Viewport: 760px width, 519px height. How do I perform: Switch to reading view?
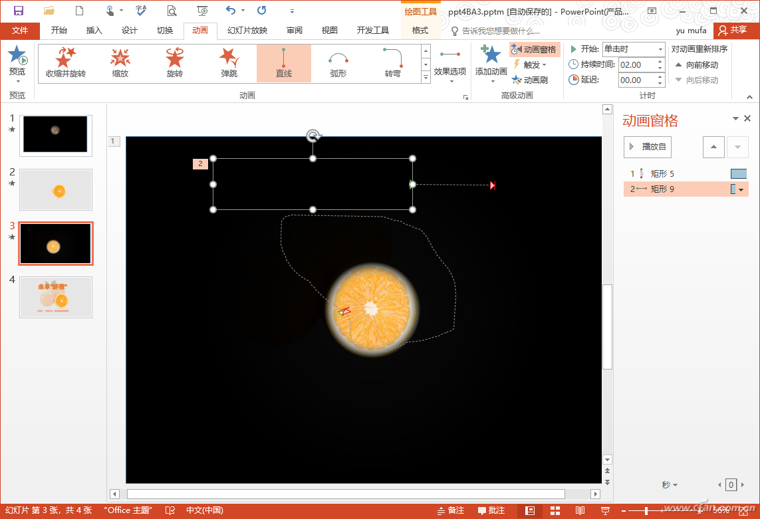[x=580, y=510]
